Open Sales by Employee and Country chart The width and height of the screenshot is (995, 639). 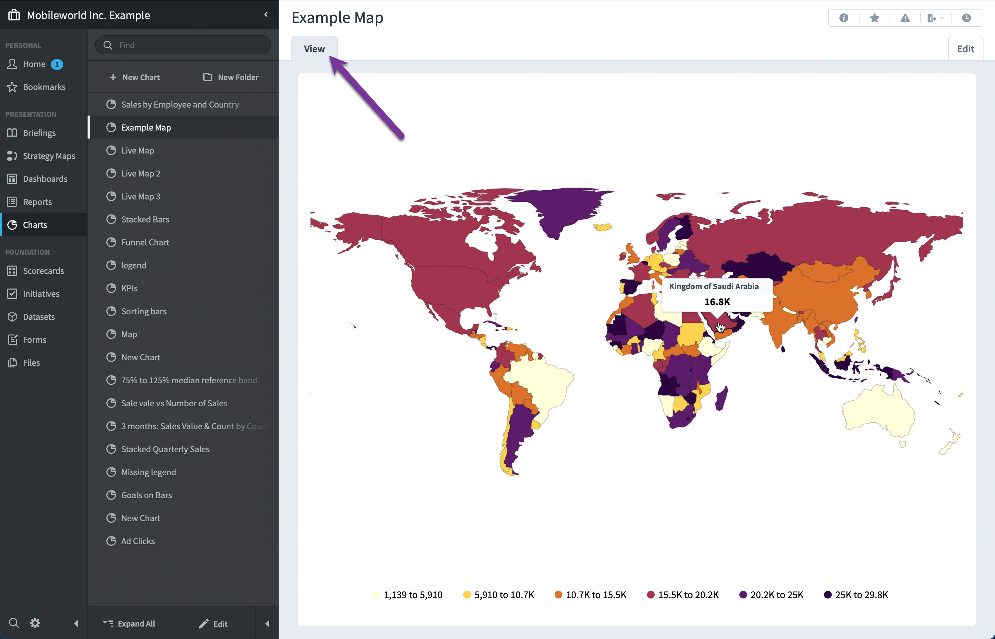pos(183,104)
